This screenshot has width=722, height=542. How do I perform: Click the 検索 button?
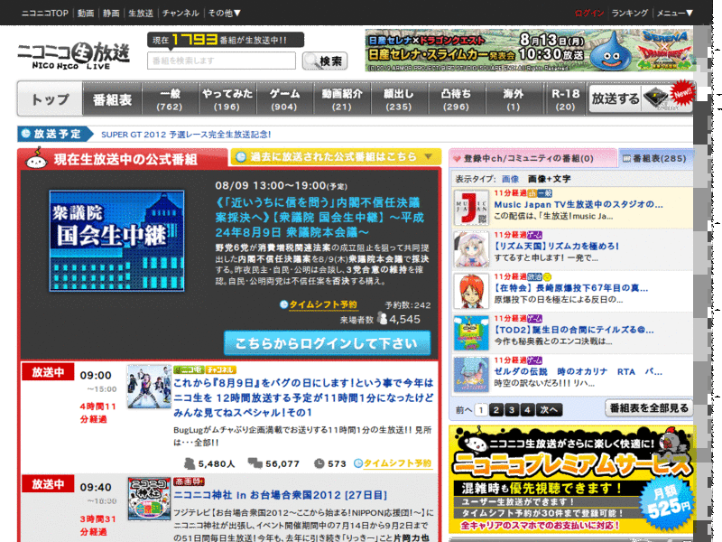coord(325,61)
